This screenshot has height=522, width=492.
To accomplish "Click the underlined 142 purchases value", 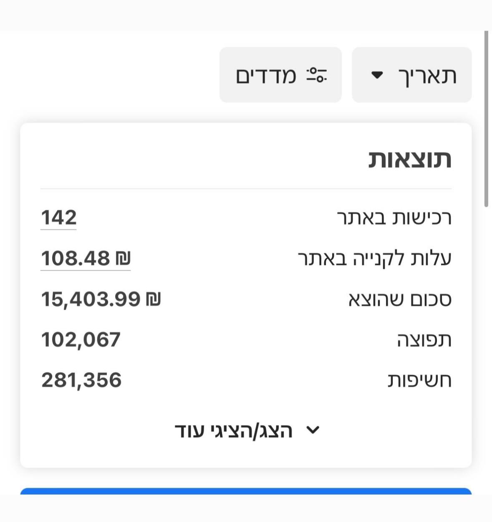I will (x=59, y=218).
